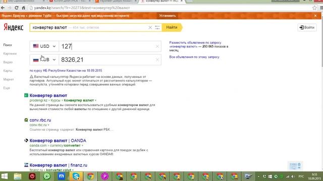This screenshot has height=181, width=323.
Task: Clear the USD amount with its X
Action: 157,46
